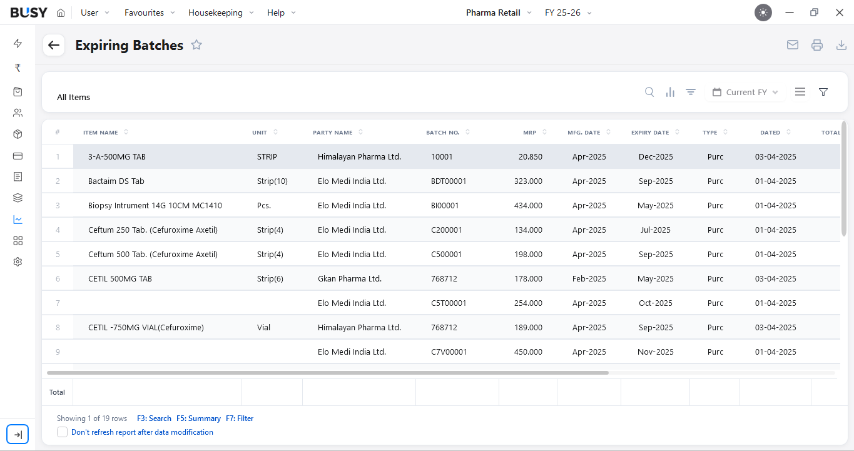Sort by Dated column arrows
Viewport: 854px width, 451px height.
coord(789,132)
